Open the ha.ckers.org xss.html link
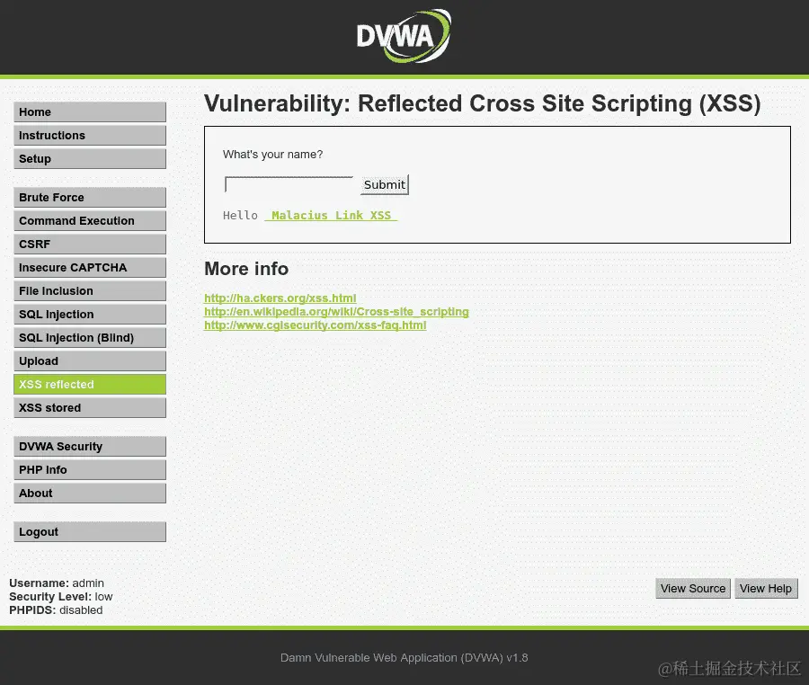This screenshot has width=809, height=685. pyautogui.click(x=280, y=298)
